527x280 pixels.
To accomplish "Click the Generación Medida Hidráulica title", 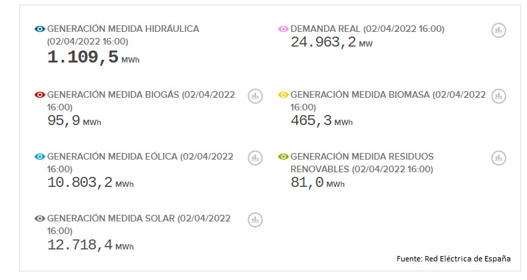I will (x=123, y=35).
